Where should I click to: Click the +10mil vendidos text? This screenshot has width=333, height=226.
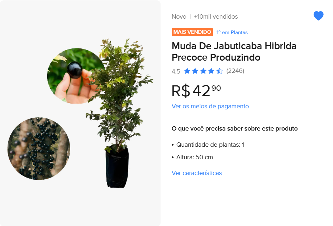(x=216, y=17)
